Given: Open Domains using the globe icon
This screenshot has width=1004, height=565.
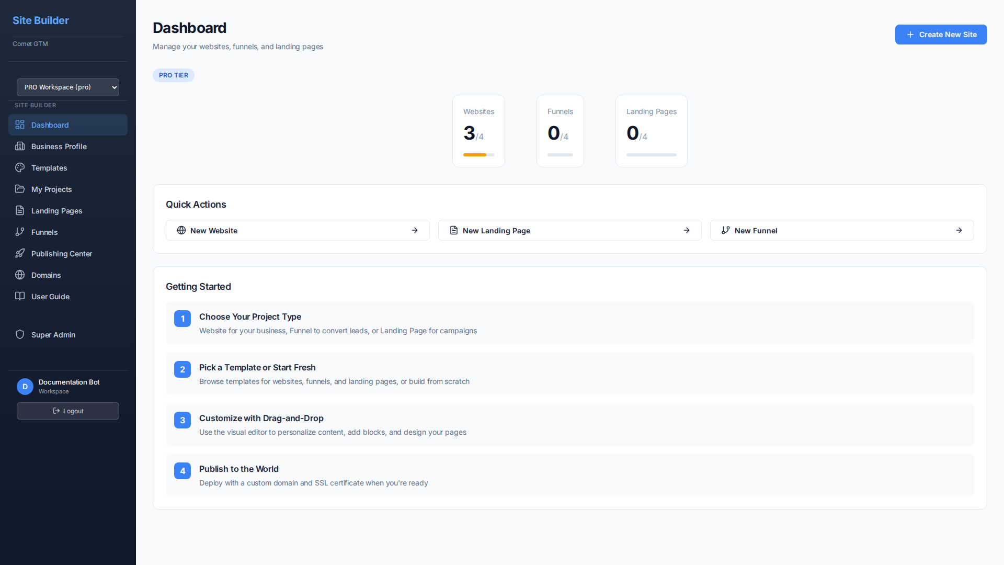Looking at the screenshot, I should (x=20, y=275).
